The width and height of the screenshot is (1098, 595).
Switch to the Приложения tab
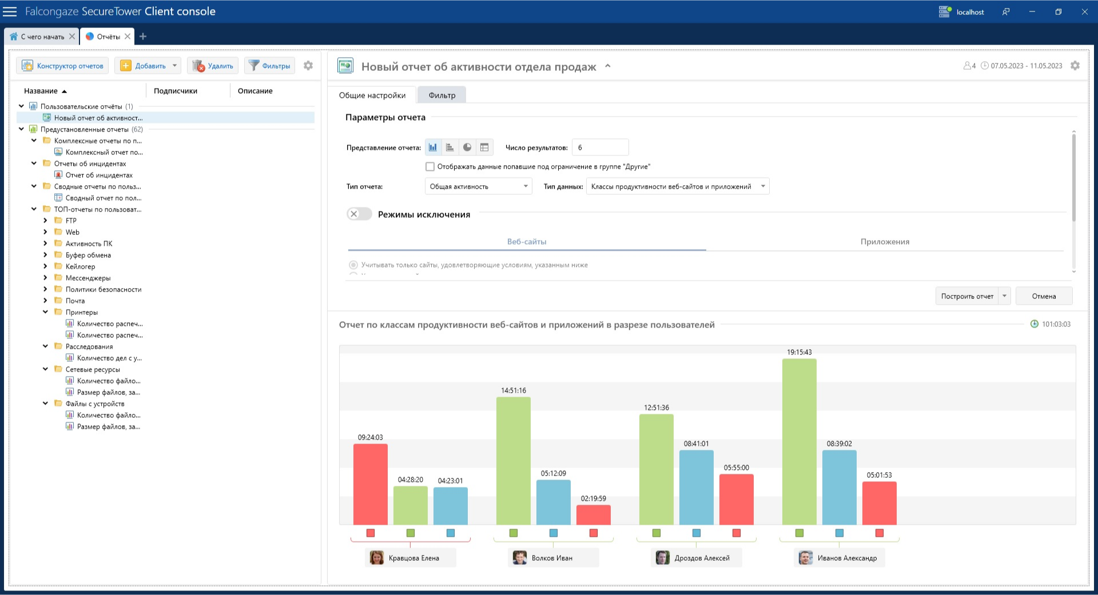(x=885, y=242)
